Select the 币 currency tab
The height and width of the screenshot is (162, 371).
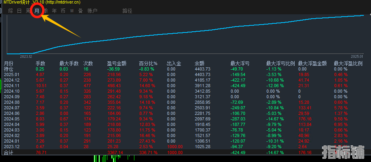[63, 11]
